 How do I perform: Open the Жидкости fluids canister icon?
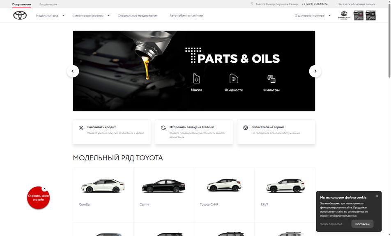(x=234, y=79)
